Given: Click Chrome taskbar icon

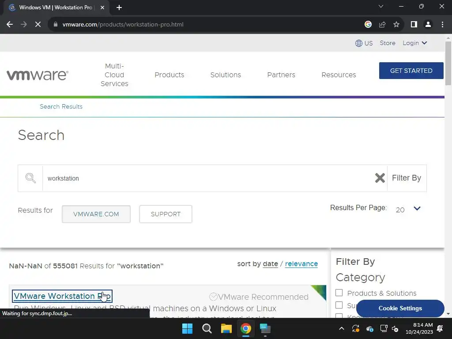Looking at the screenshot, I should pos(245,328).
